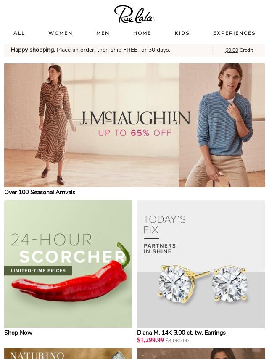Viewport: 269px width, 359px height.
Task: Click the woman in zebra-print dress image
Action: pyautogui.click(x=55, y=124)
